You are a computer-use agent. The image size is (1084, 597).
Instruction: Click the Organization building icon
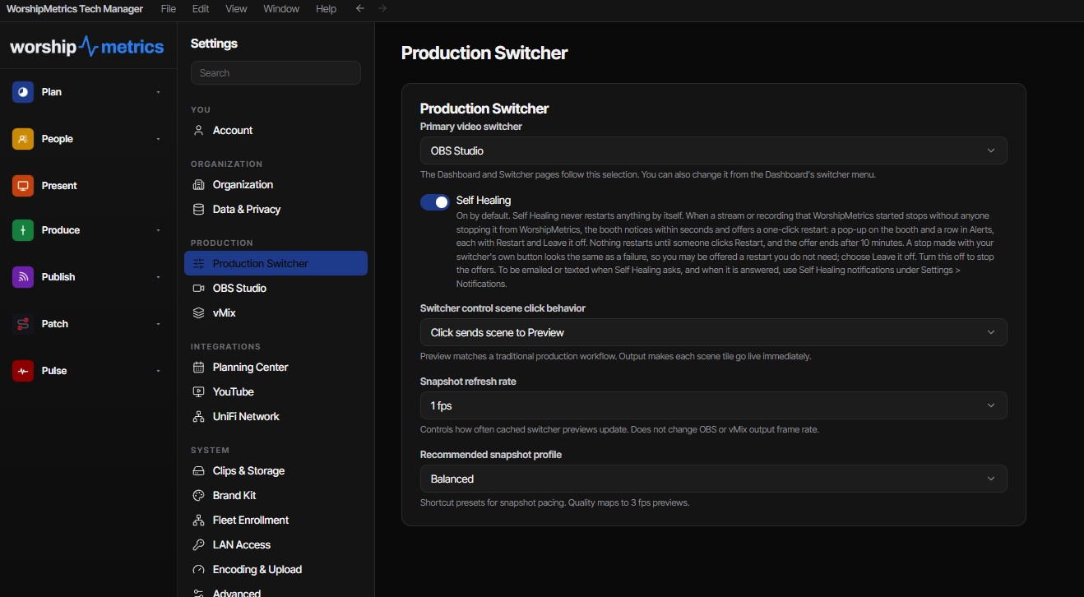click(198, 184)
